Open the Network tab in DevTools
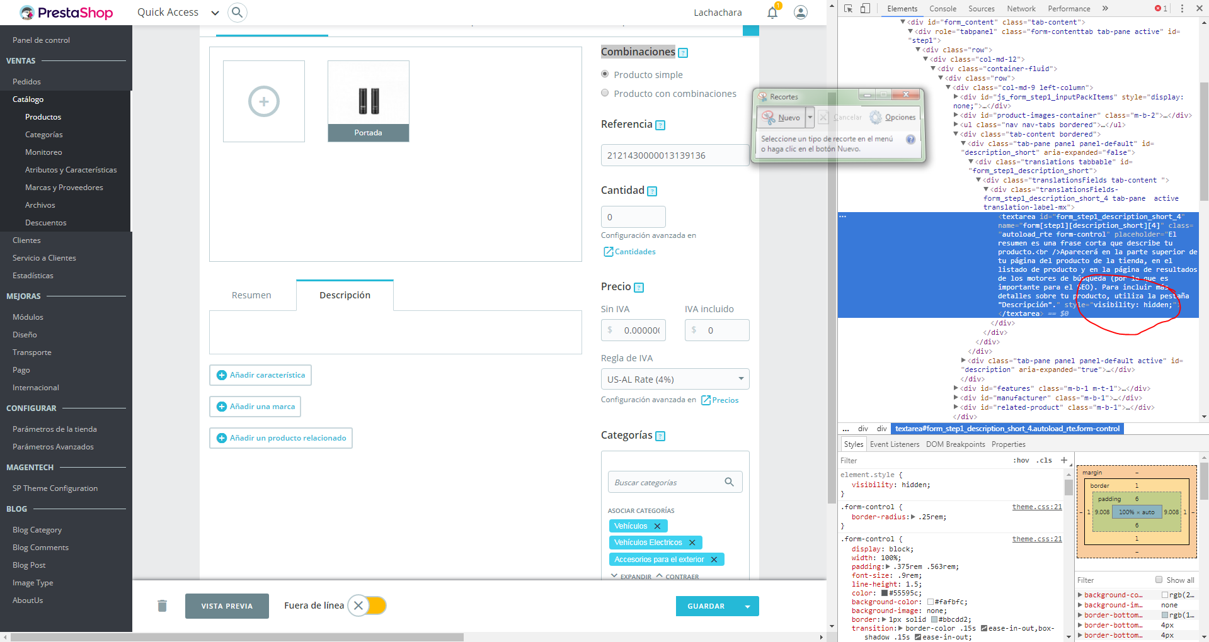This screenshot has height=642, width=1209. (1021, 9)
